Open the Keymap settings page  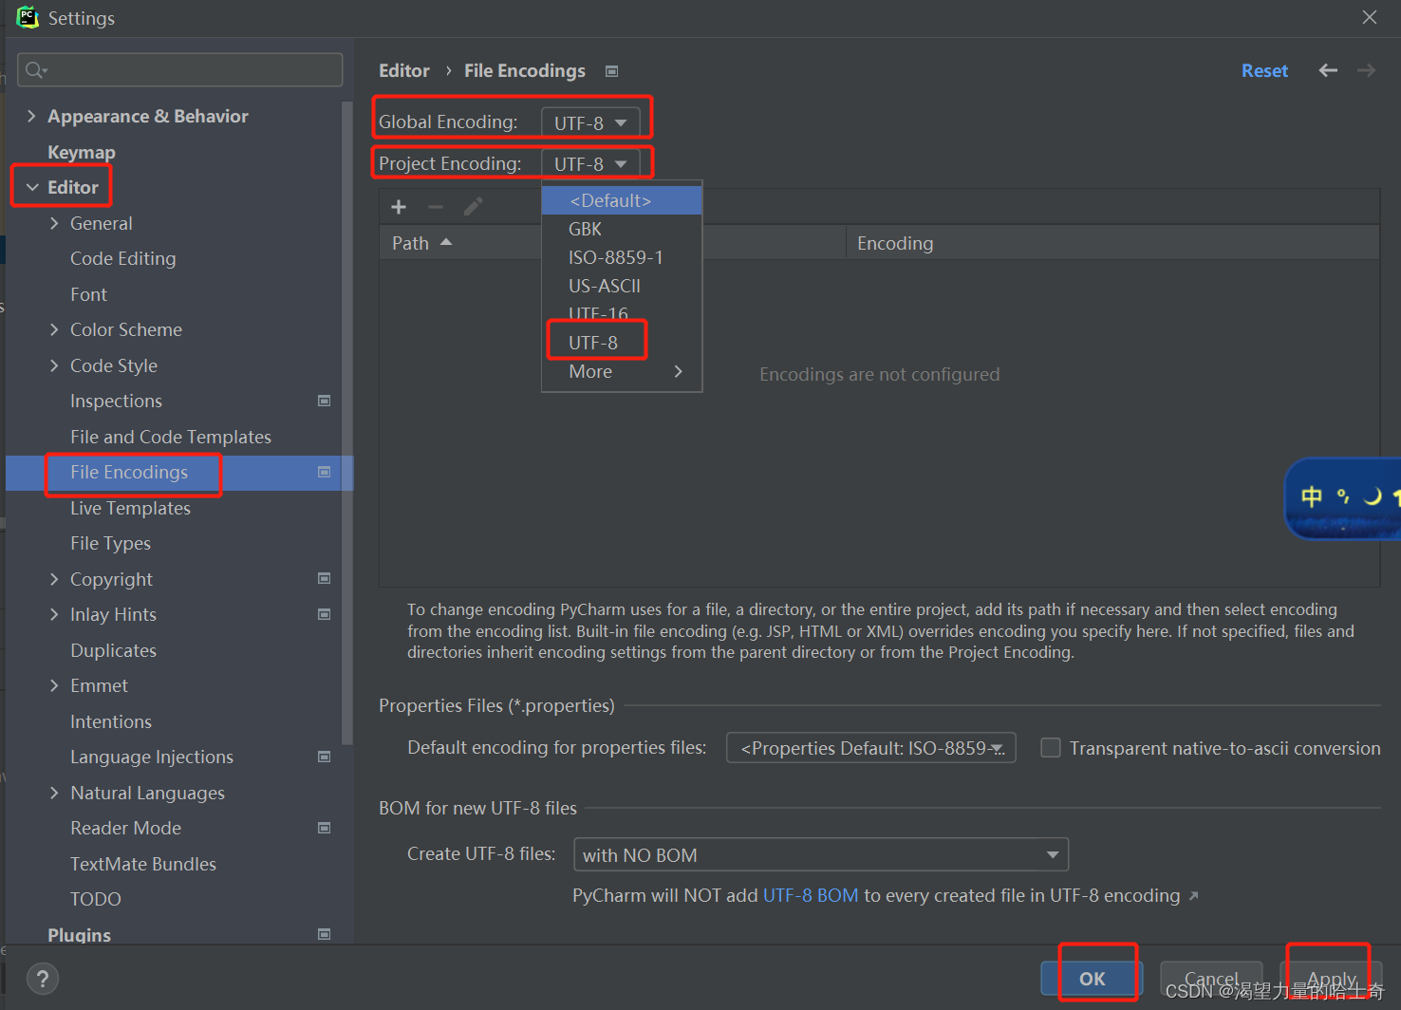(x=82, y=152)
